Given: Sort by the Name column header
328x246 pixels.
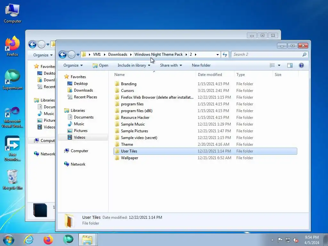Looking at the screenshot, I should tap(154, 74).
